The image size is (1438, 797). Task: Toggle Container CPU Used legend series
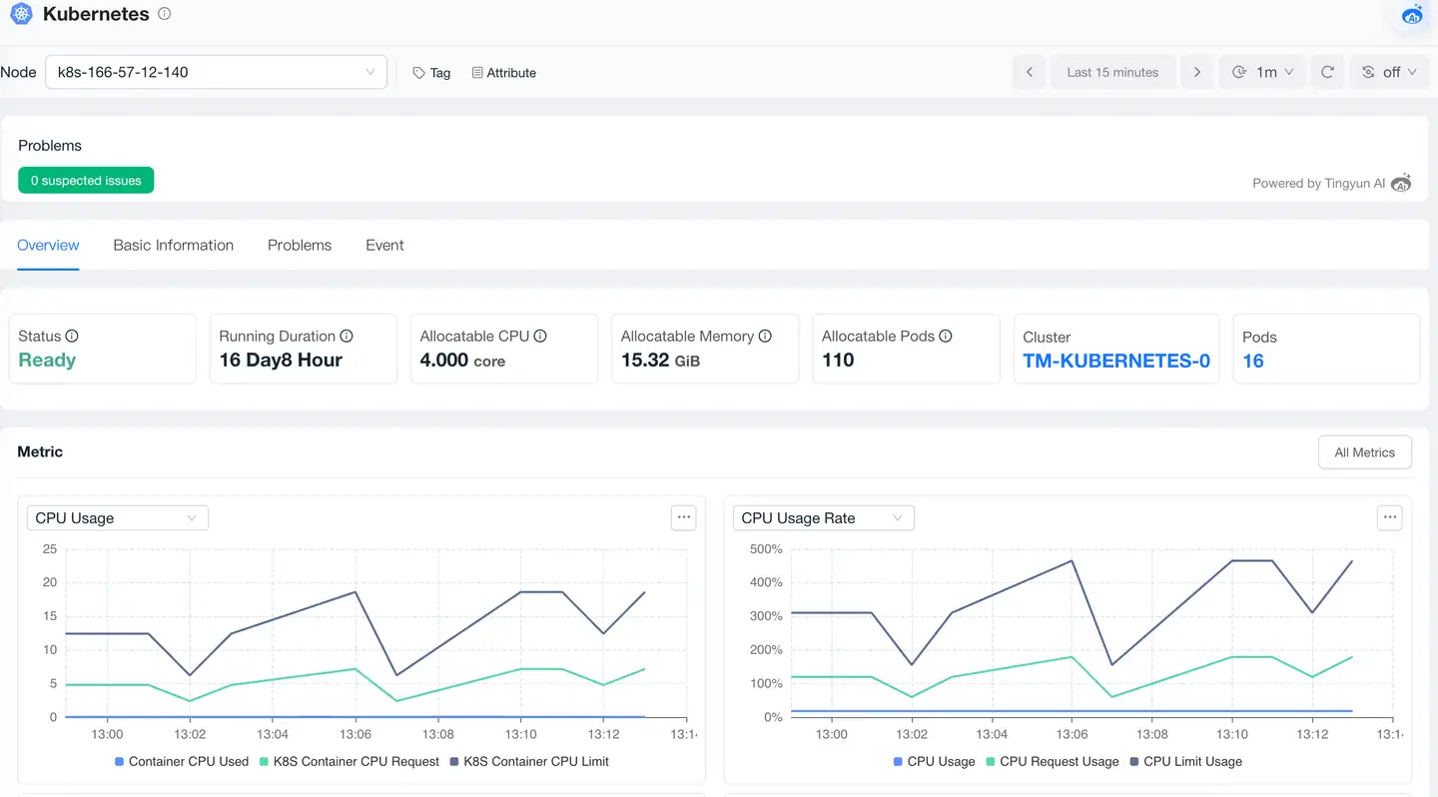coord(181,761)
